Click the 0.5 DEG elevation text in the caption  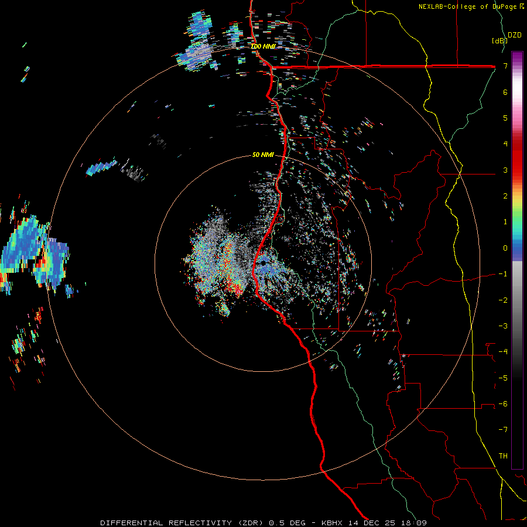(x=288, y=523)
